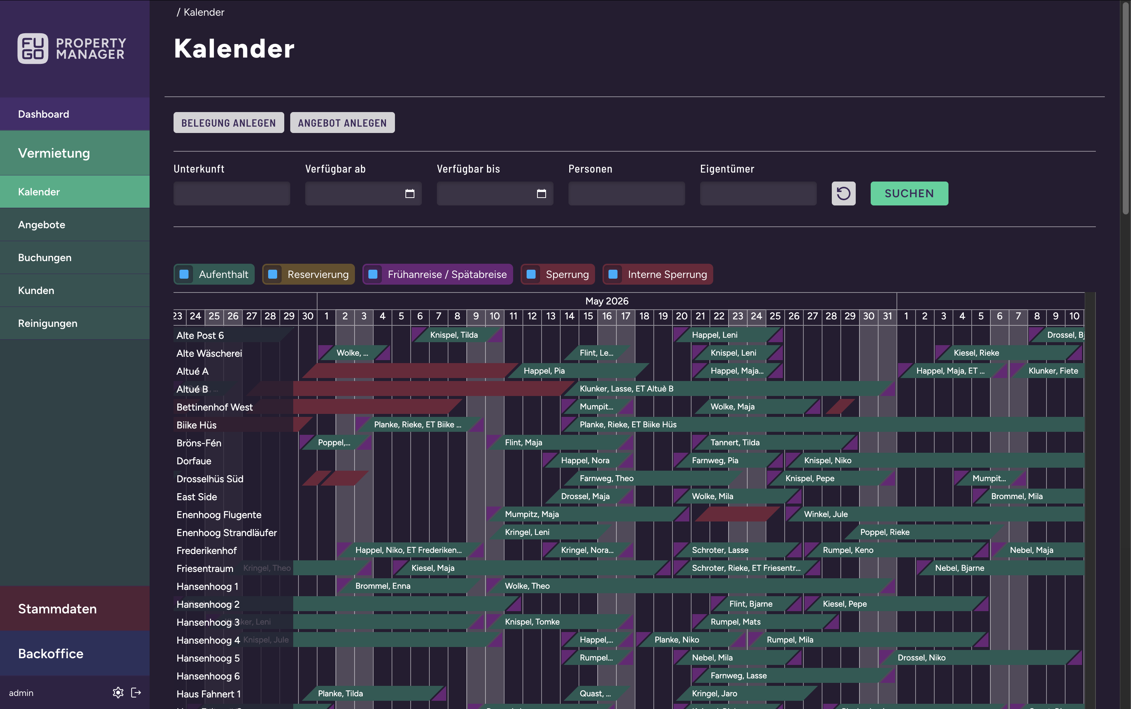Expand the Backoffice sidebar section
The height and width of the screenshot is (709, 1131).
pos(75,653)
